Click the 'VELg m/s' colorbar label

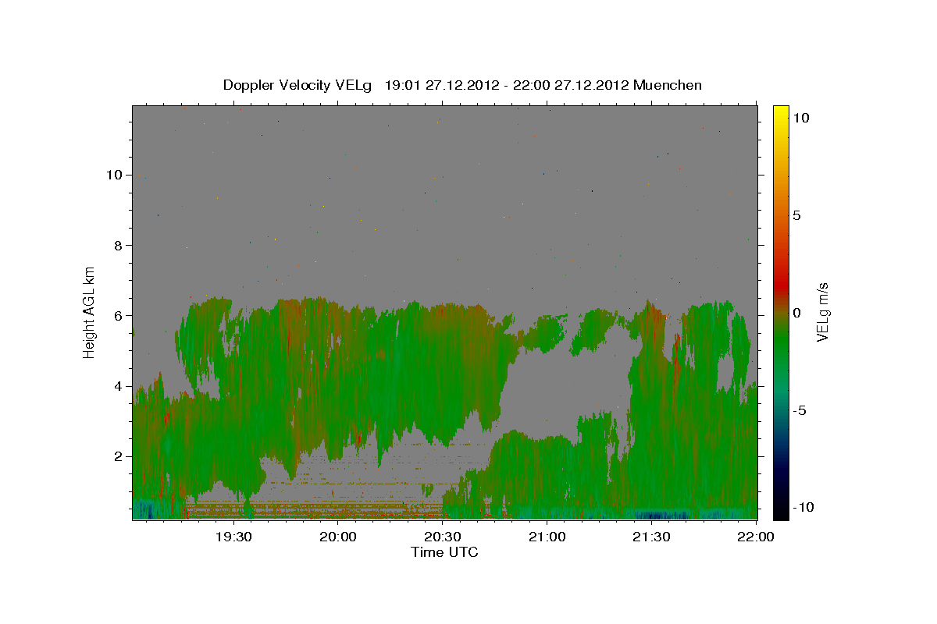822,312
